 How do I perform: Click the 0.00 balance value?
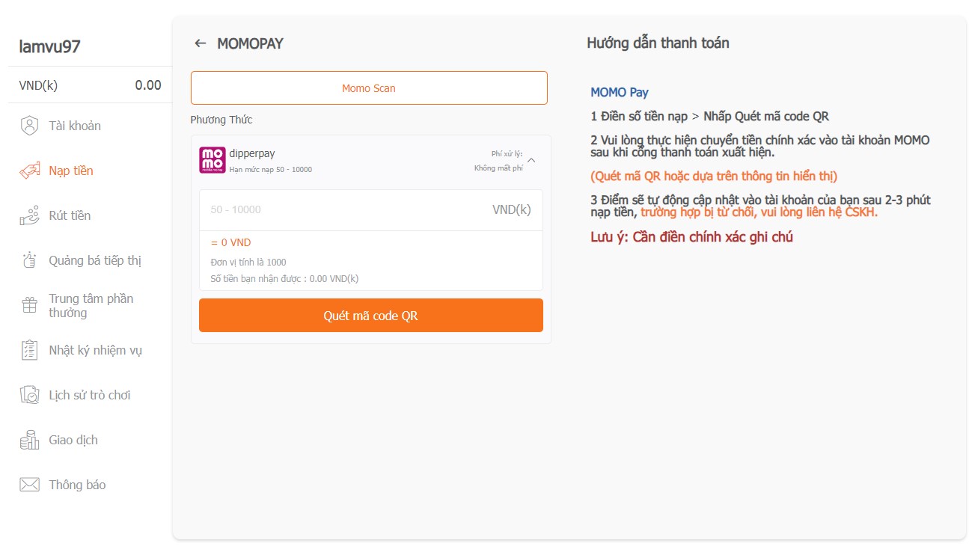pyautogui.click(x=148, y=85)
